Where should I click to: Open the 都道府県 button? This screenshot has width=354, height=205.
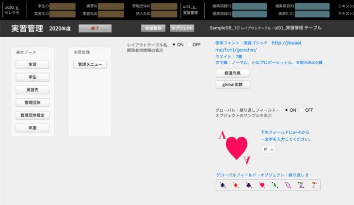(232, 73)
